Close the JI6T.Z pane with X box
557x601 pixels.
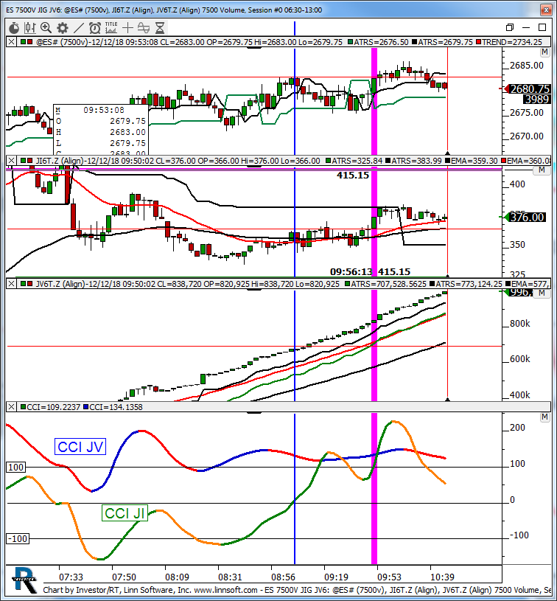point(10,160)
